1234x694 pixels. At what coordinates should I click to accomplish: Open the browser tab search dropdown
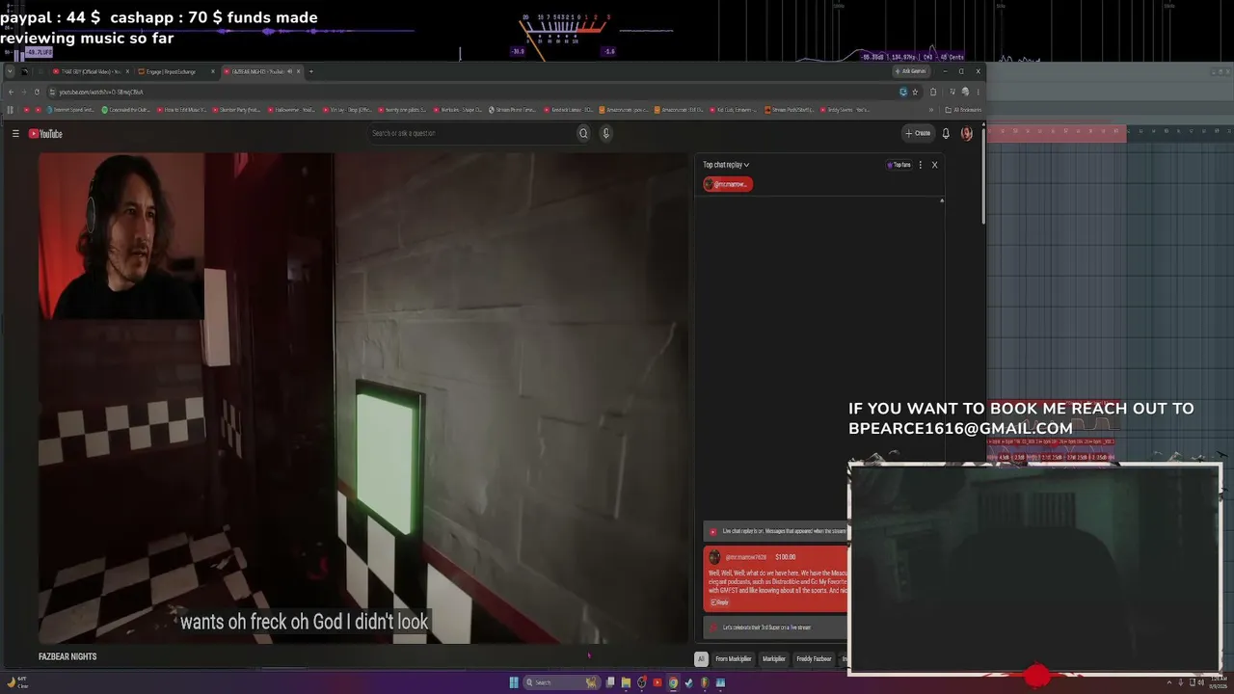pos(9,71)
